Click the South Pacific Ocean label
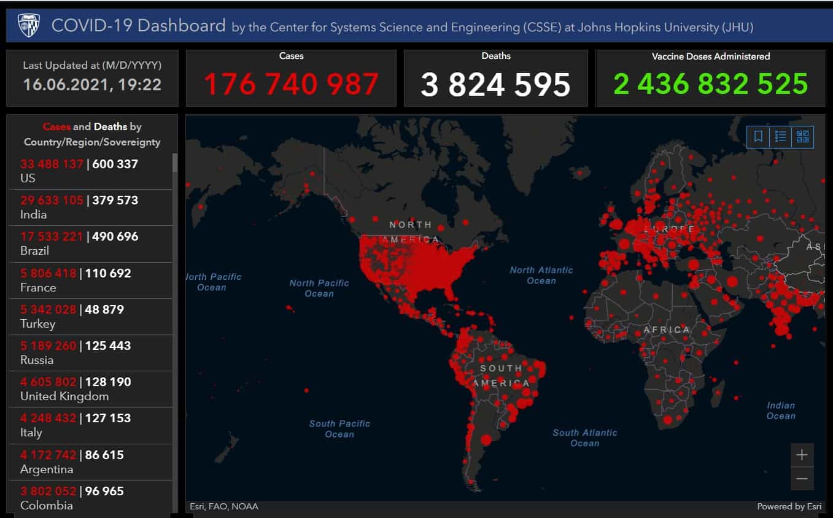Screen dimensions: 833x518 339,428
